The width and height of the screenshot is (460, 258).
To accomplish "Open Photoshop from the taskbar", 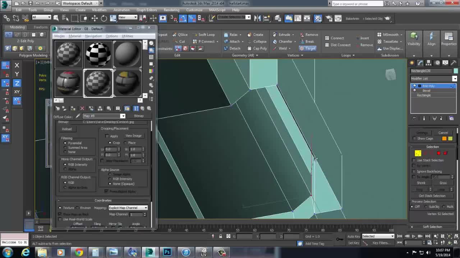I will coord(167,253).
